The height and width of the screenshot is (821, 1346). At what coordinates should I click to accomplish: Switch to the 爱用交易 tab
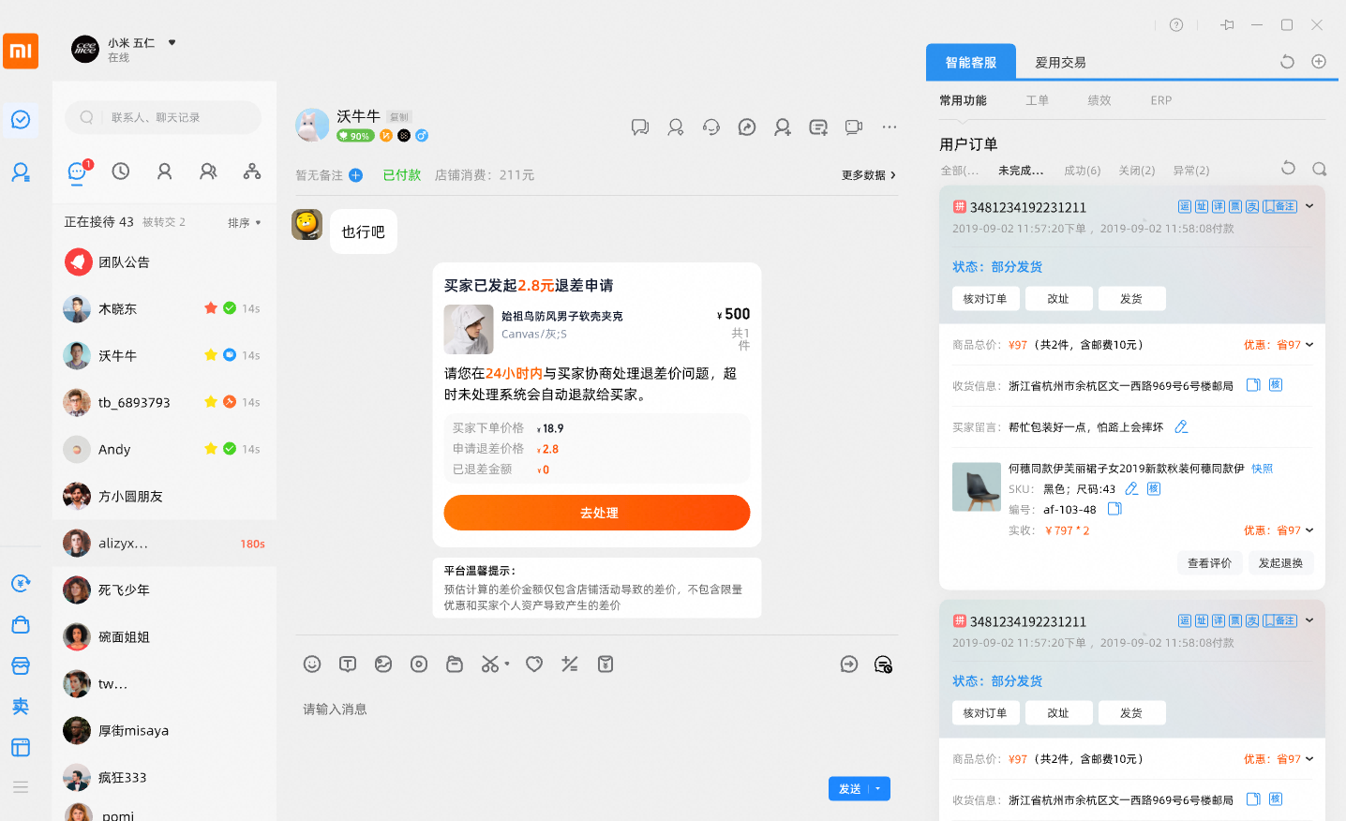1060,62
